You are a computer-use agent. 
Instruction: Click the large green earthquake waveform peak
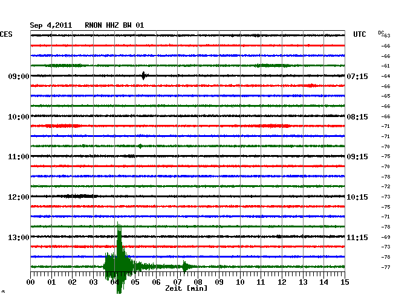(119, 258)
